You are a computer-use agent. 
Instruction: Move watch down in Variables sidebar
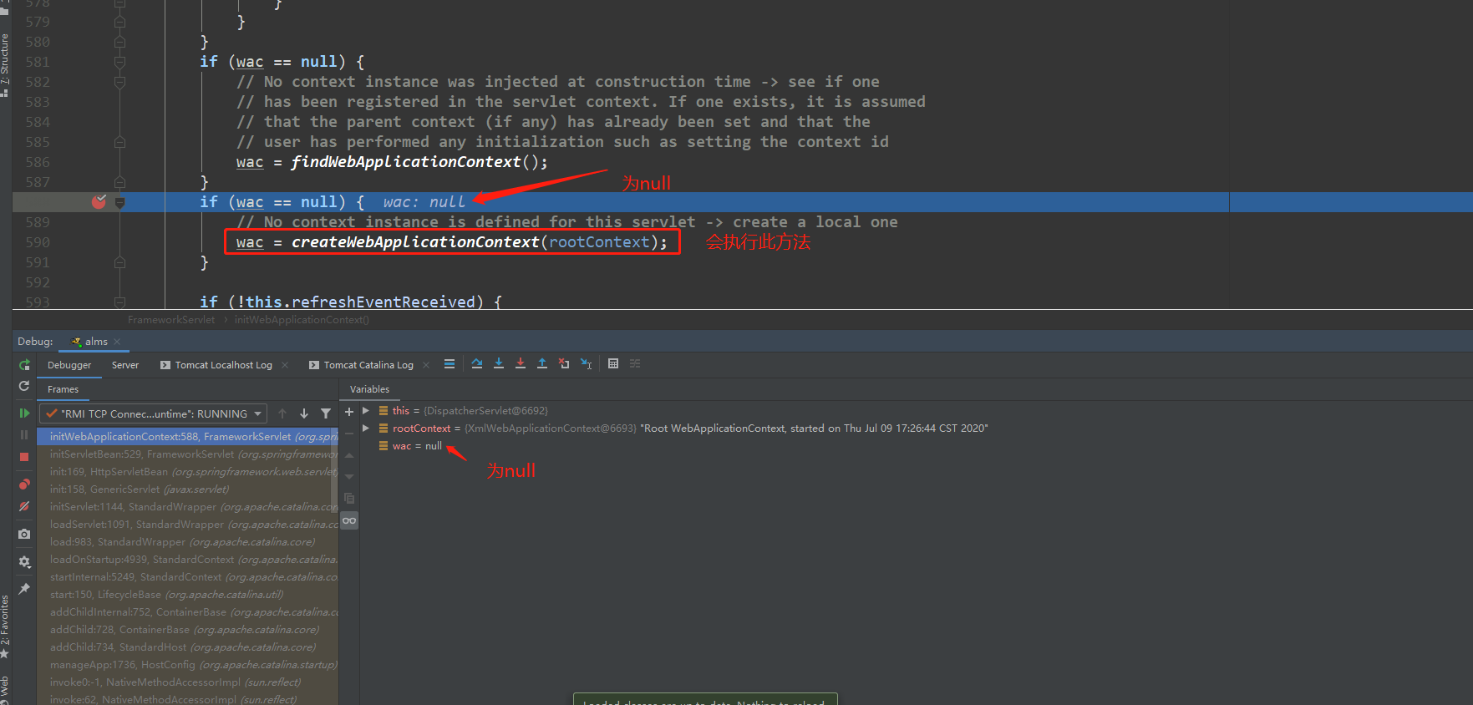click(x=349, y=476)
